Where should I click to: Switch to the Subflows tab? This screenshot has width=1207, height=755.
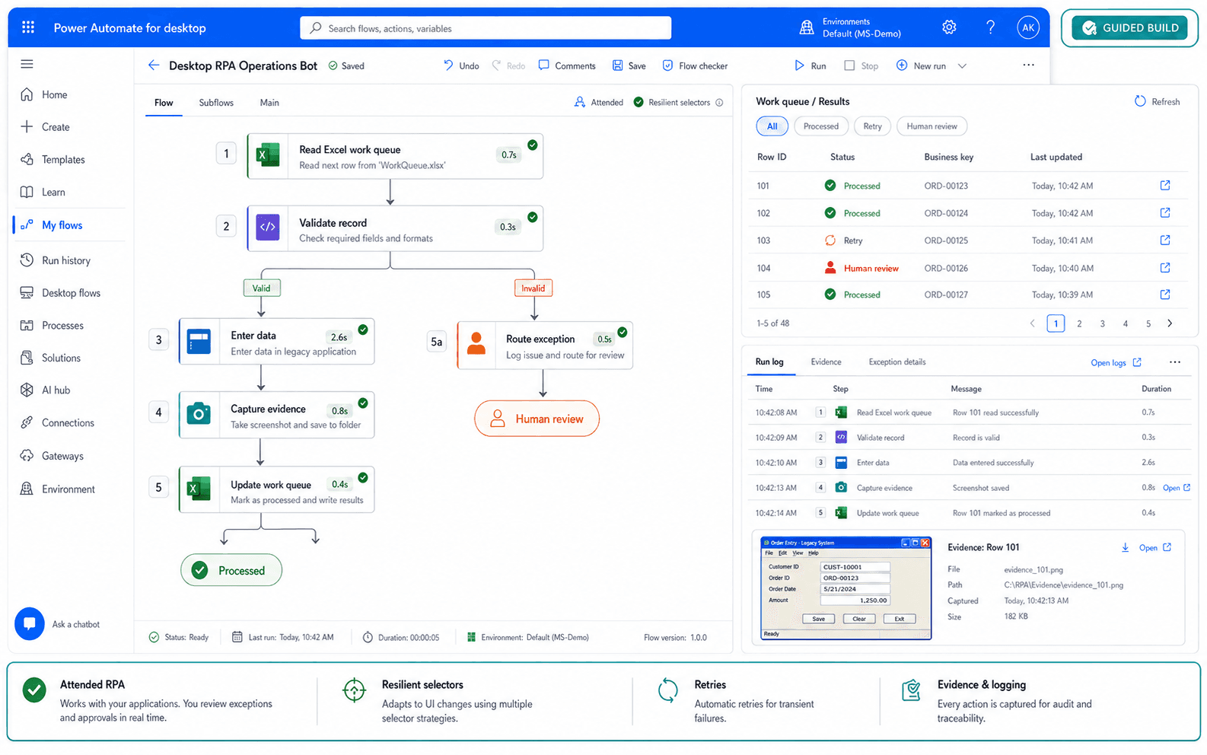[216, 103]
